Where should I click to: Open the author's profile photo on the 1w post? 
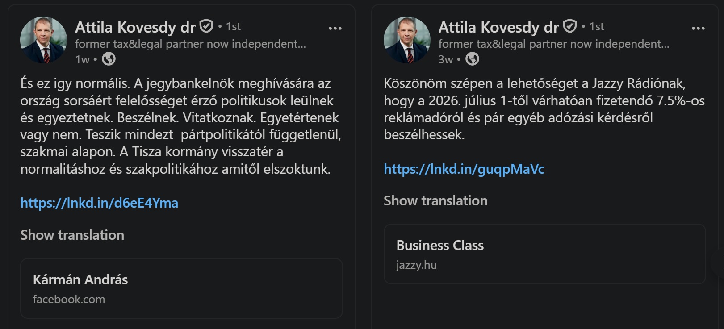43,40
